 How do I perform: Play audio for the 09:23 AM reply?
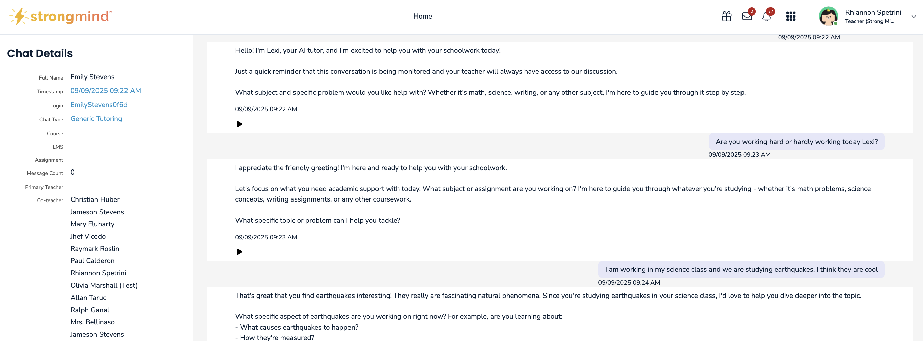(x=239, y=252)
